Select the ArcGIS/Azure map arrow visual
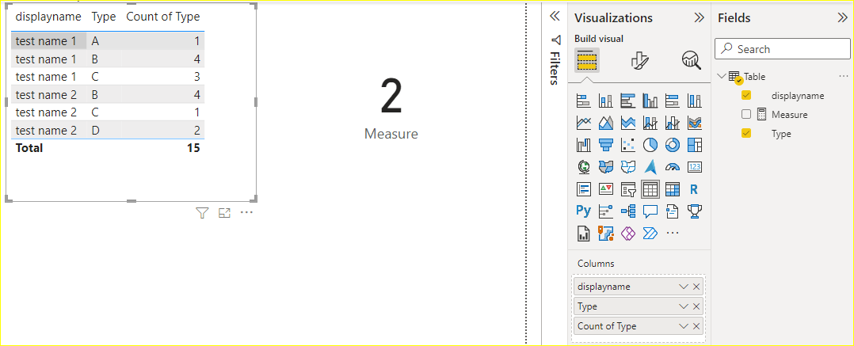This screenshot has width=854, height=346. click(x=650, y=167)
